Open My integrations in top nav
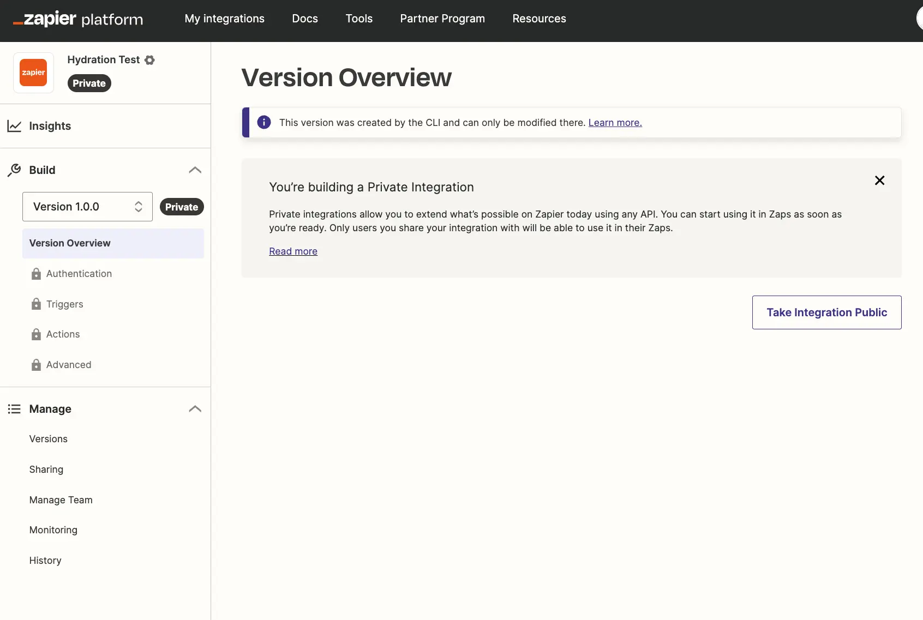Image resolution: width=923 pixels, height=620 pixels. pyautogui.click(x=225, y=19)
